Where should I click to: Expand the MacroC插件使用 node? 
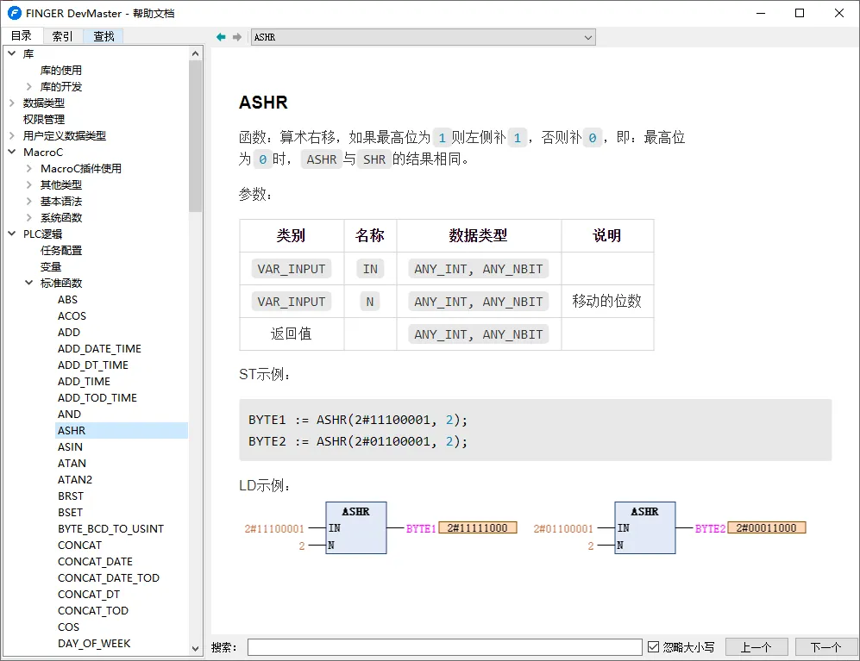[x=29, y=168]
